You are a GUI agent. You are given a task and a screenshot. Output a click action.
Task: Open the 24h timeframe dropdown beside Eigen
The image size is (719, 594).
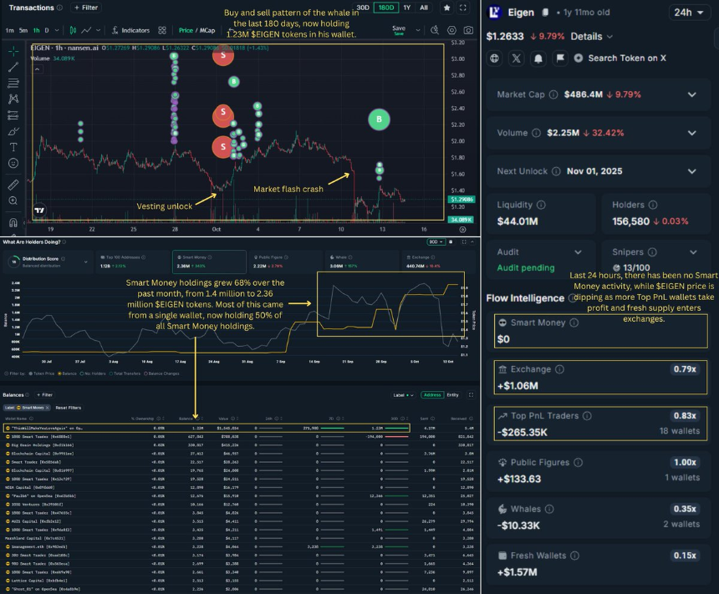tap(687, 12)
